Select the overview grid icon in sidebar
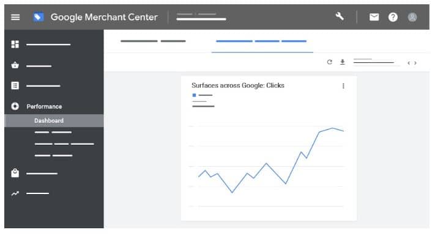The width and height of the screenshot is (435, 235). tap(15, 44)
